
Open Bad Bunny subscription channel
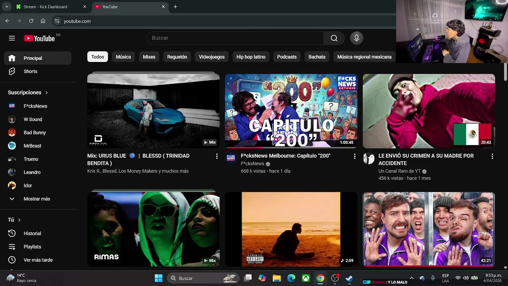point(38,133)
